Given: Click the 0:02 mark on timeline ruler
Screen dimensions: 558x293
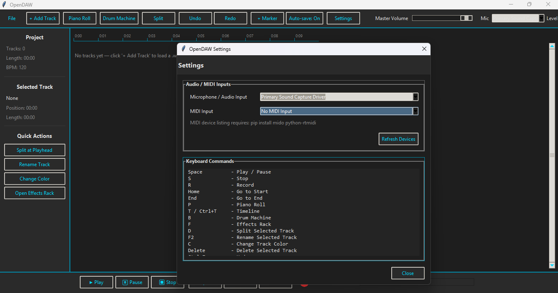Looking at the screenshot, I should pos(127,36).
